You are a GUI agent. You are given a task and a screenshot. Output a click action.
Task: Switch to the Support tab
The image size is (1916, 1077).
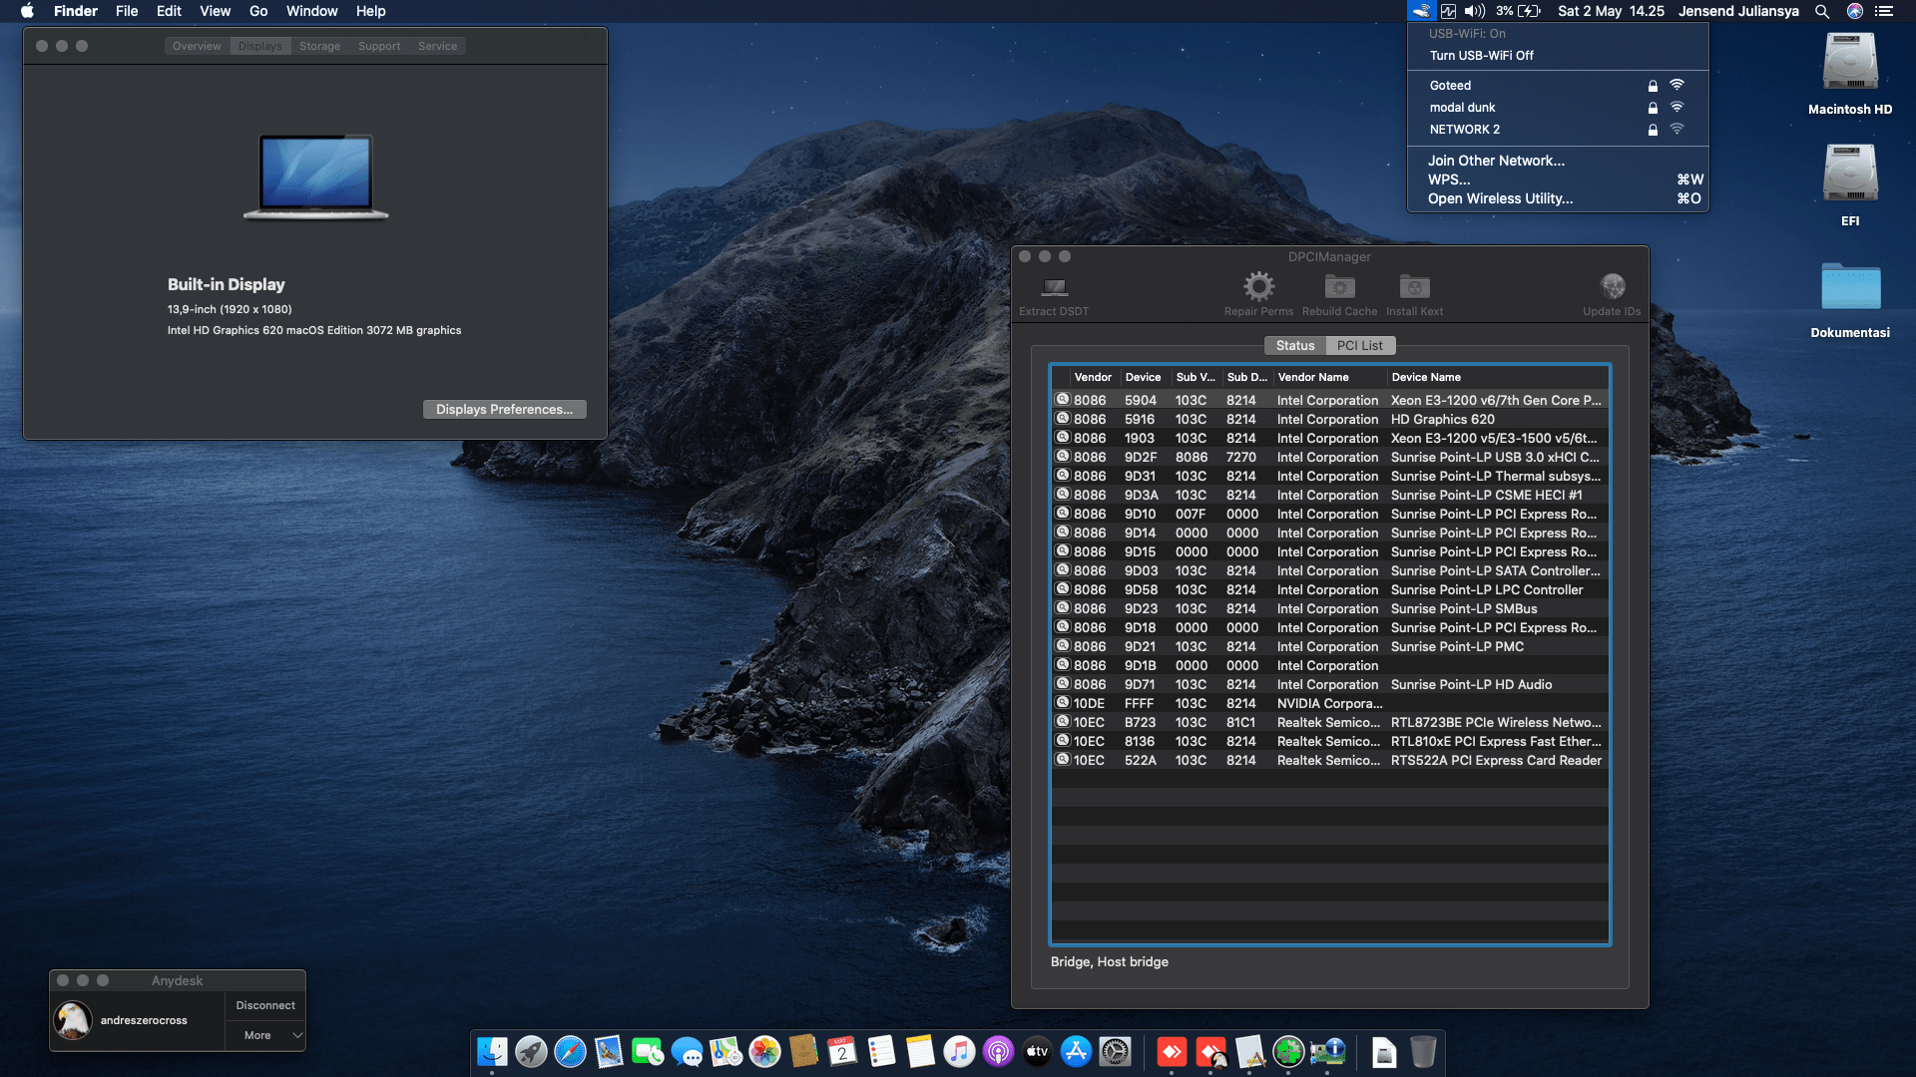click(x=379, y=46)
